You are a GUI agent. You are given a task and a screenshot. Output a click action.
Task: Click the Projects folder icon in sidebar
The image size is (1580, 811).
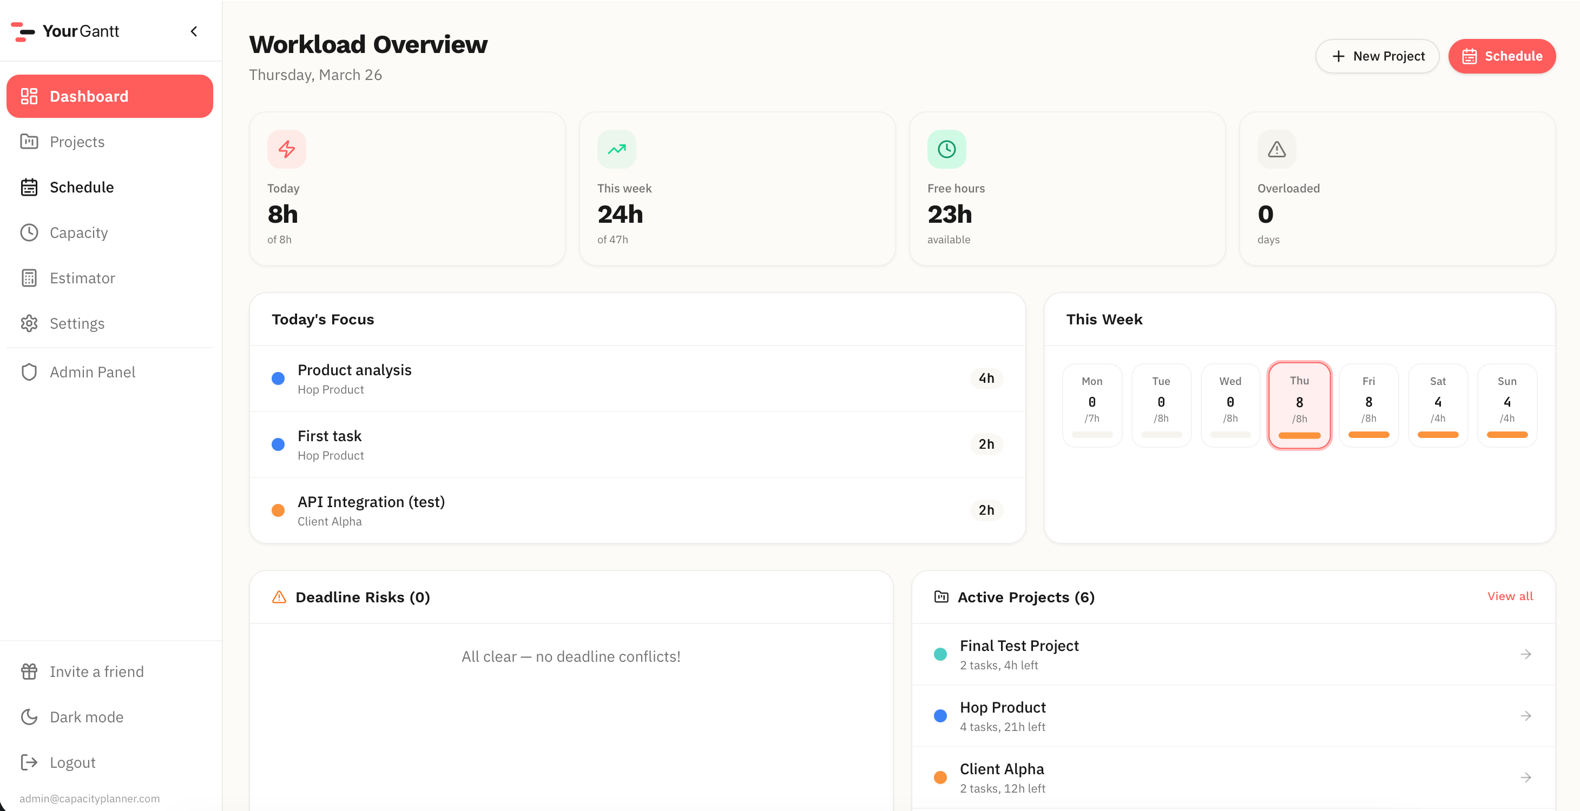pyautogui.click(x=29, y=142)
